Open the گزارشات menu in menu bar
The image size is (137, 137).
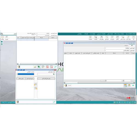pos(86,34)
